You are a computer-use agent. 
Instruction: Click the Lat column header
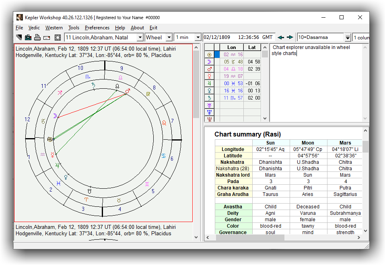click(x=252, y=47)
